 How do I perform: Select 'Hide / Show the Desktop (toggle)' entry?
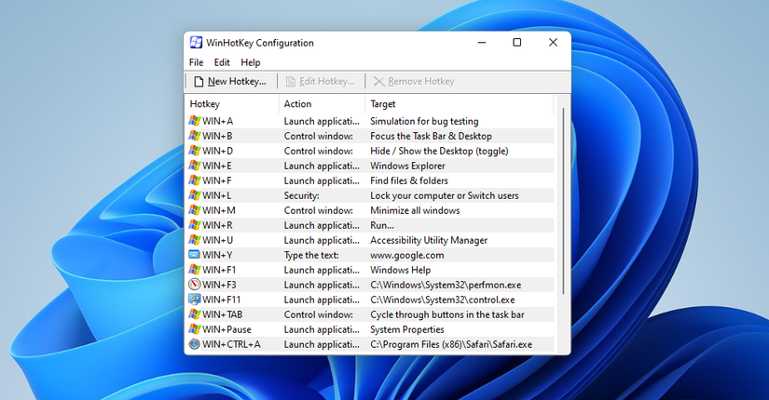pos(439,151)
